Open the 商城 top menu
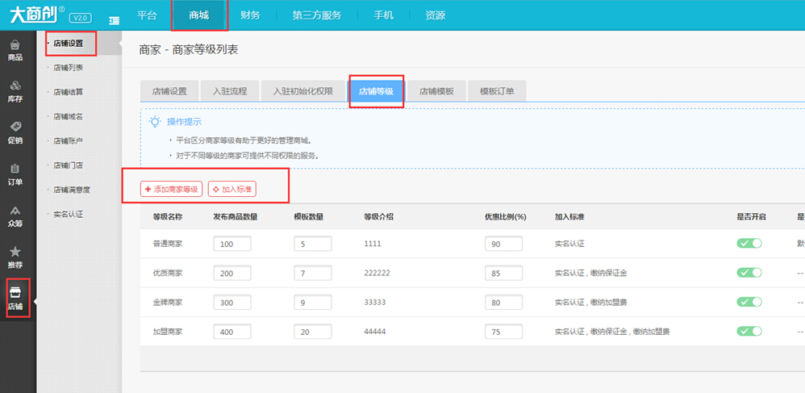805x393 pixels. (x=198, y=15)
